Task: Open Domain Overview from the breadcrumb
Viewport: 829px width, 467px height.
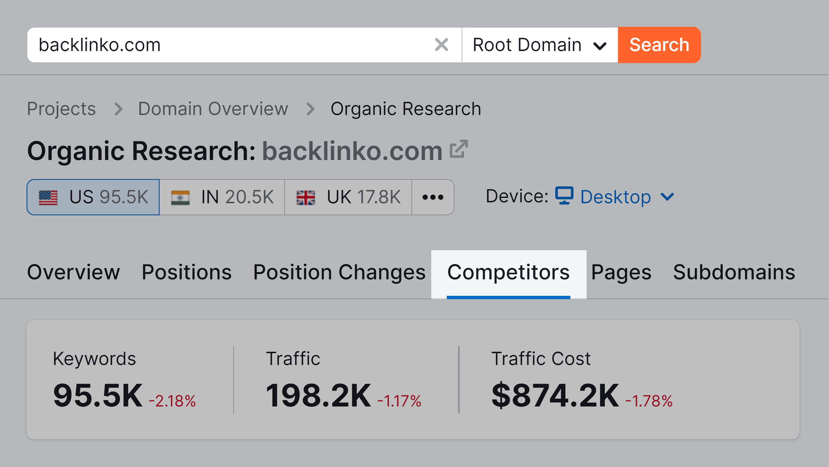Action: coord(213,108)
